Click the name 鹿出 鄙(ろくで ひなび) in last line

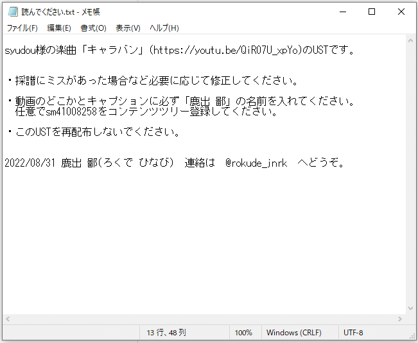118,163
